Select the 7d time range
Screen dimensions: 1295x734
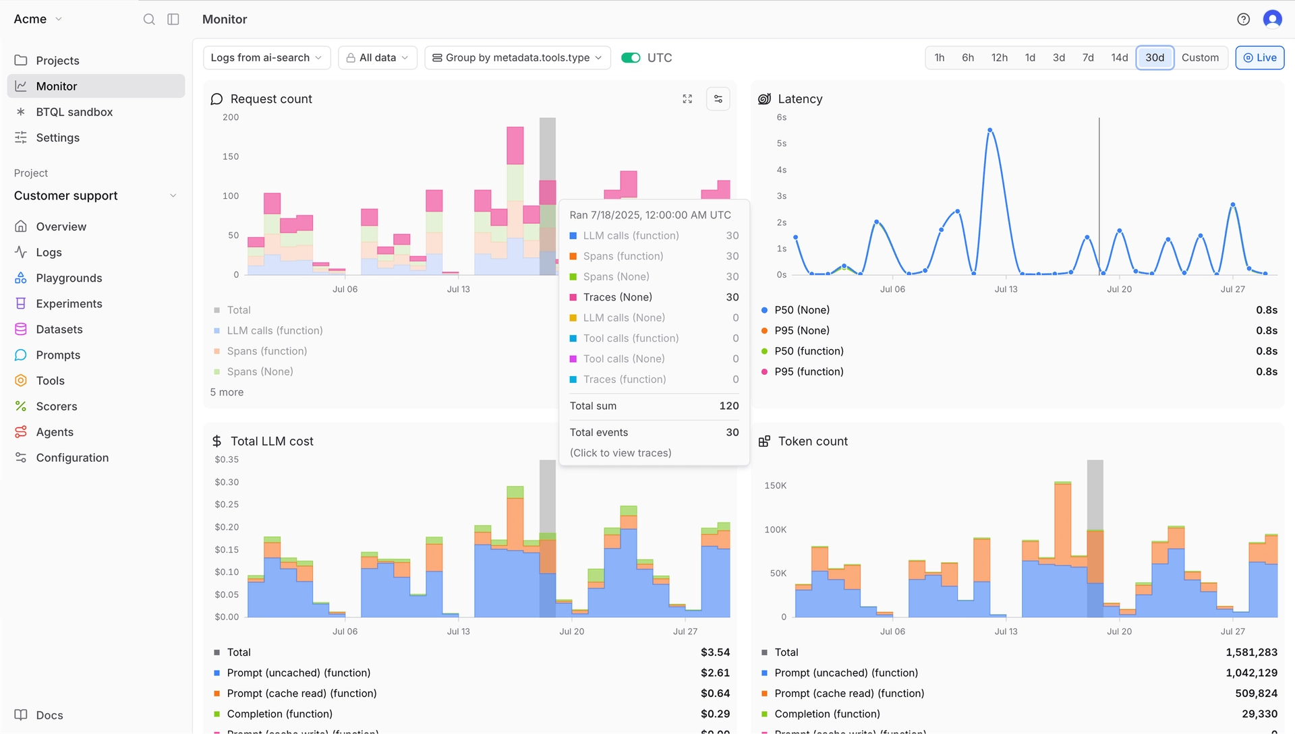(x=1088, y=57)
